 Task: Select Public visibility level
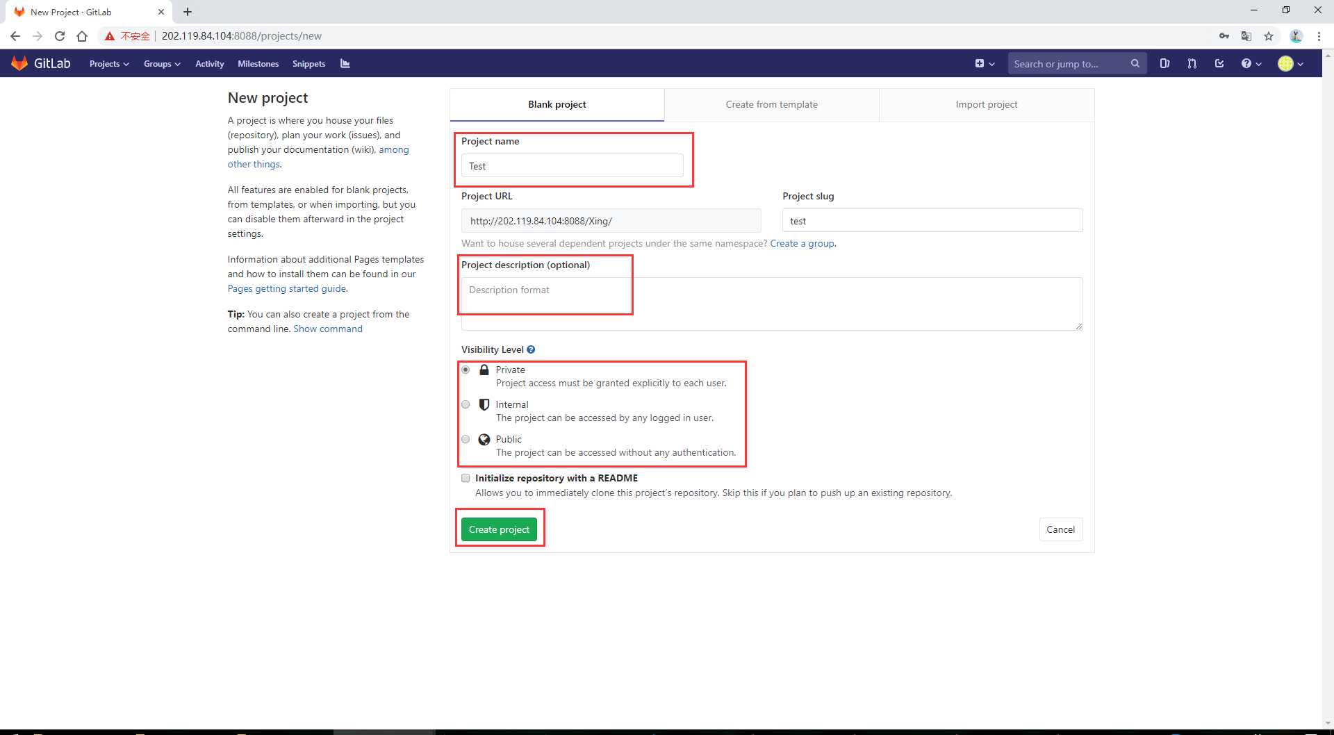click(x=466, y=440)
